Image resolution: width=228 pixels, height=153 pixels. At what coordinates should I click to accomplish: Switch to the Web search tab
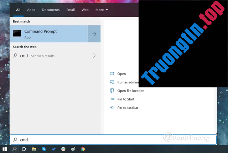click(85, 10)
